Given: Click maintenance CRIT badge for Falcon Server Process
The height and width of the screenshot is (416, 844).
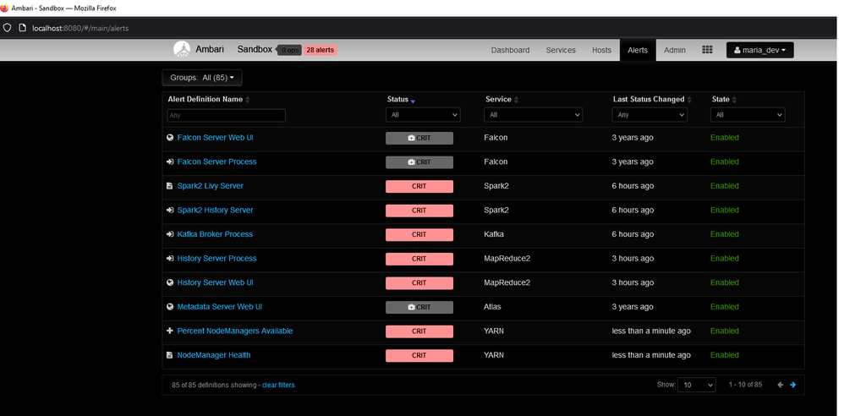Looking at the screenshot, I should coord(419,162).
